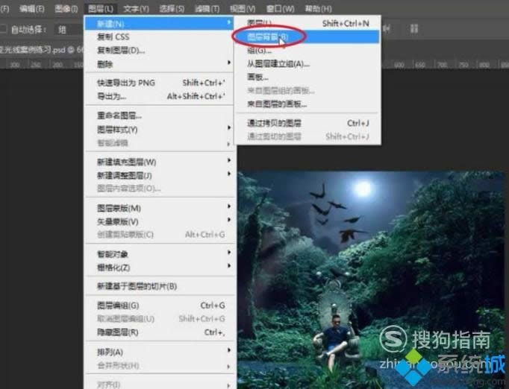Close the open 图层(L) menu in menu bar

pos(101,9)
